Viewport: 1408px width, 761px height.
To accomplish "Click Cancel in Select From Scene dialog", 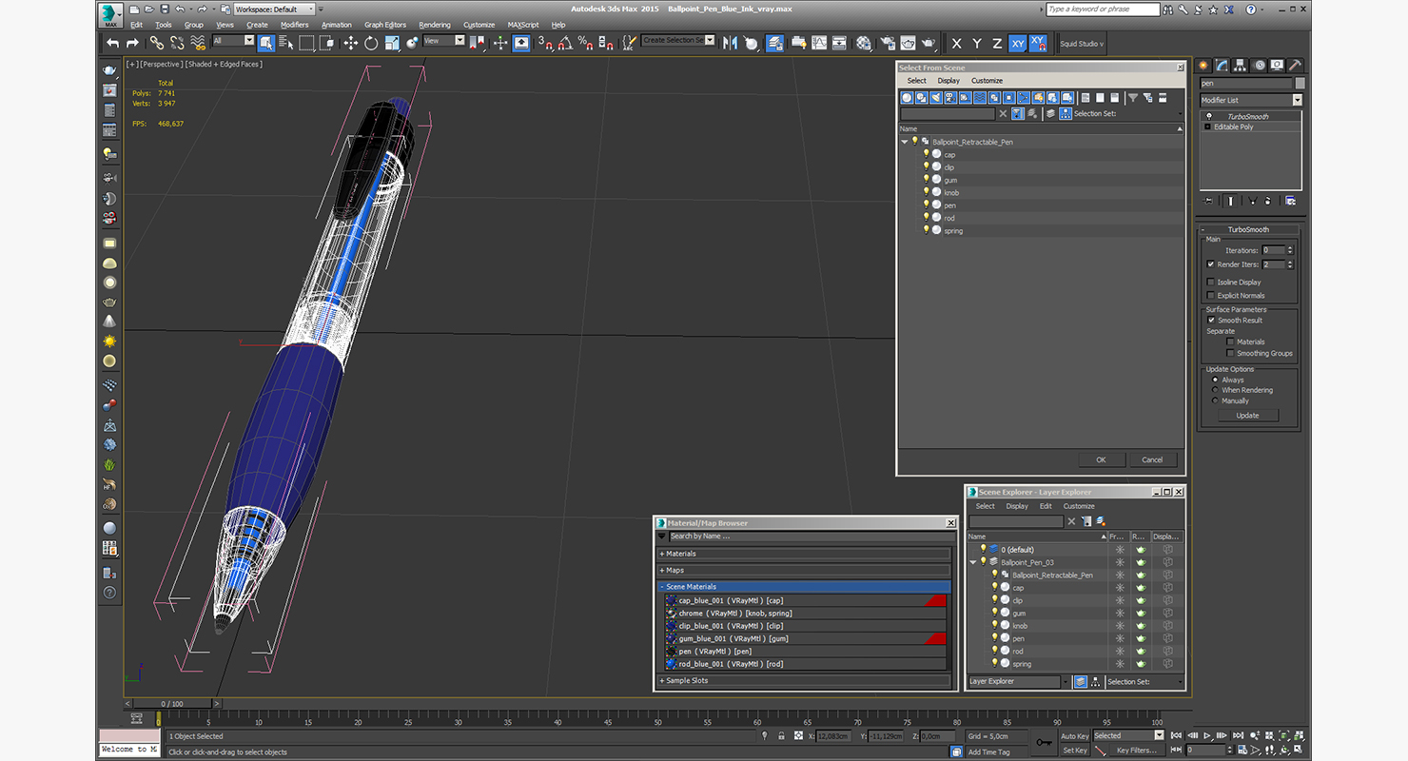I will [1152, 459].
